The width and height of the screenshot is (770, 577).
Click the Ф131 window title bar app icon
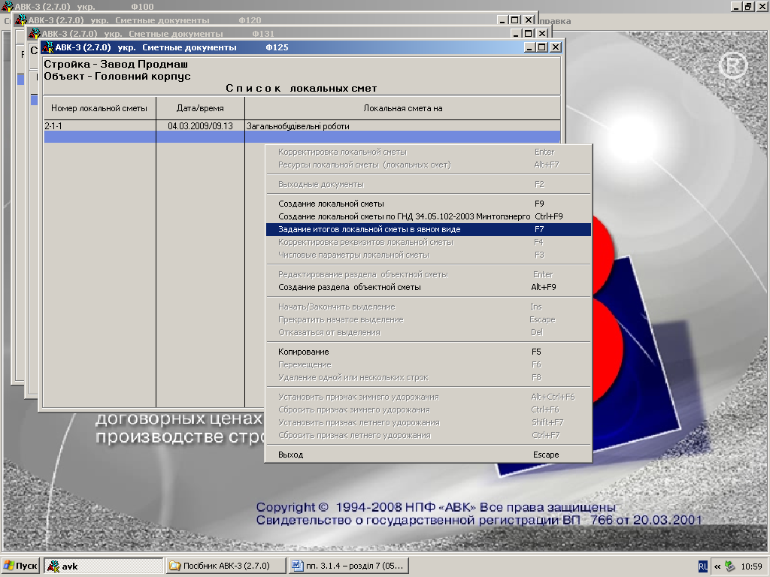coord(34,33)
